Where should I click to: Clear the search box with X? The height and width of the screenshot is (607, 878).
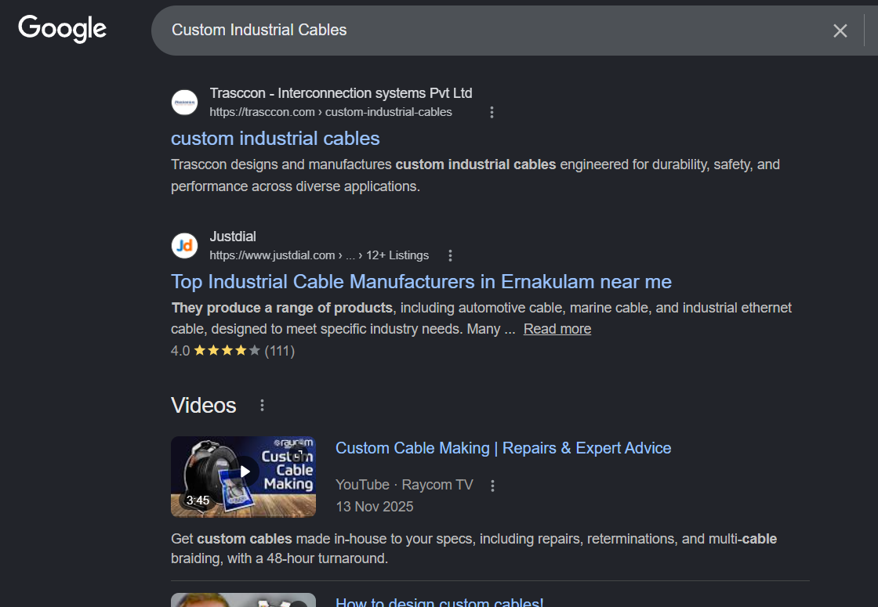pyautogui.click(x=840, y=31)
